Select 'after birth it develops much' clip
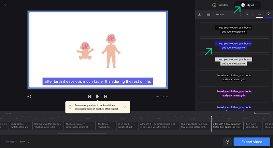Screen dimensions: 273x148 point(227,126)
